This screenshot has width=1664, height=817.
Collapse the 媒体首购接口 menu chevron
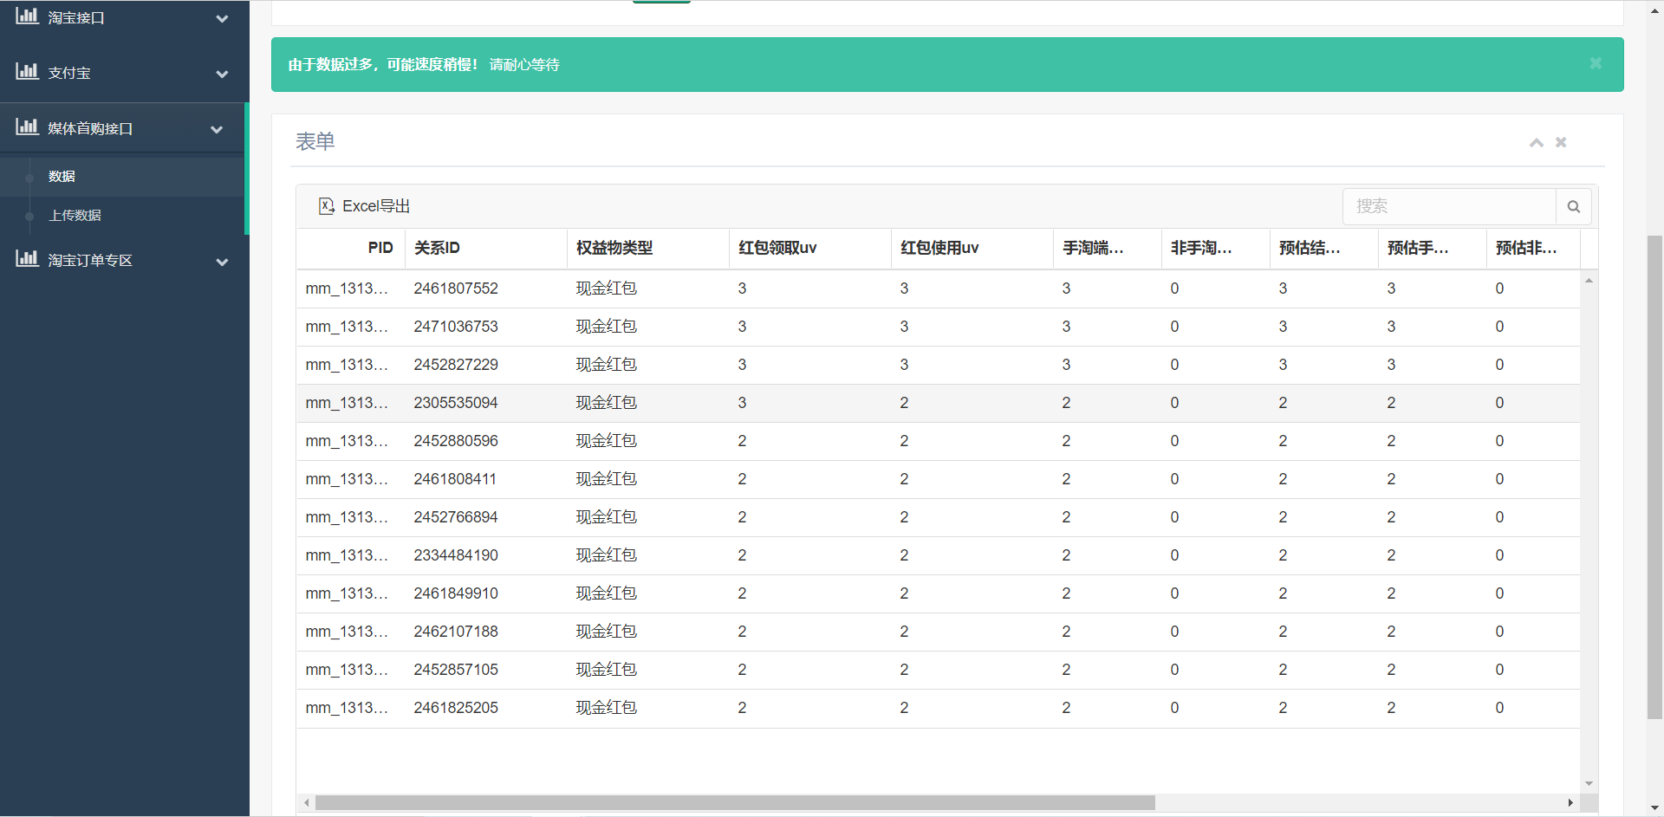tap(217, 129)
